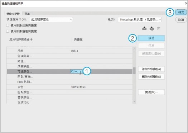
Task: Click the 接受 button
Action: tap(151, 38)
